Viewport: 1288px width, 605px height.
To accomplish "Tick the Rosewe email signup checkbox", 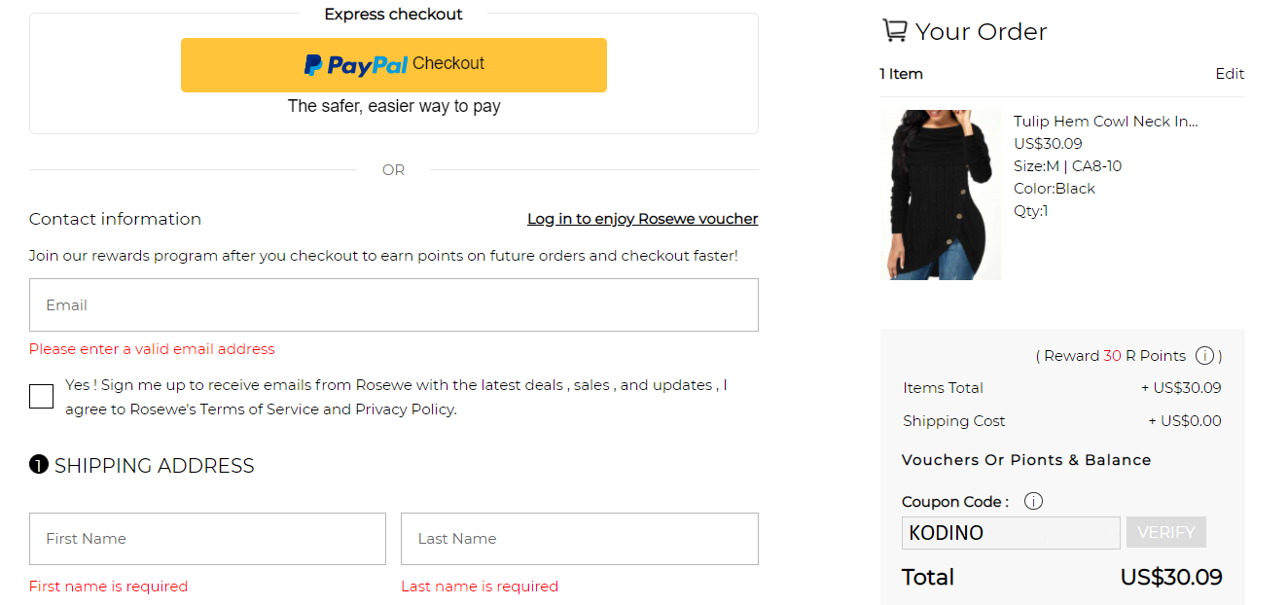I will tap(41, 397).
